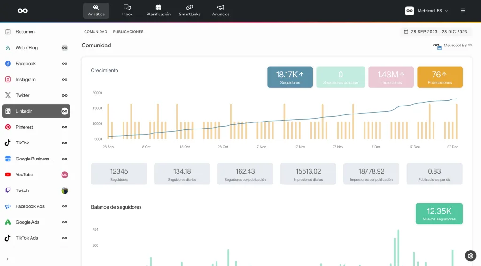Toggle the Impresiones metric card

click(391, 77)
